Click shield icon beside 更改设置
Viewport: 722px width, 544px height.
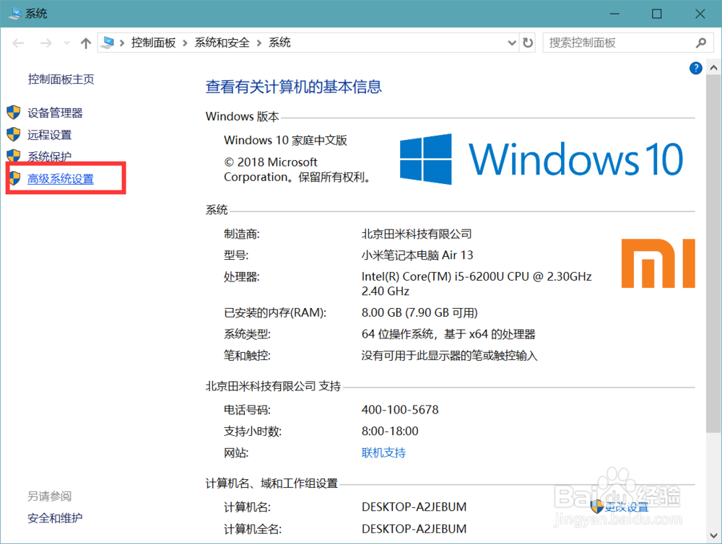(x=597, y=506)
